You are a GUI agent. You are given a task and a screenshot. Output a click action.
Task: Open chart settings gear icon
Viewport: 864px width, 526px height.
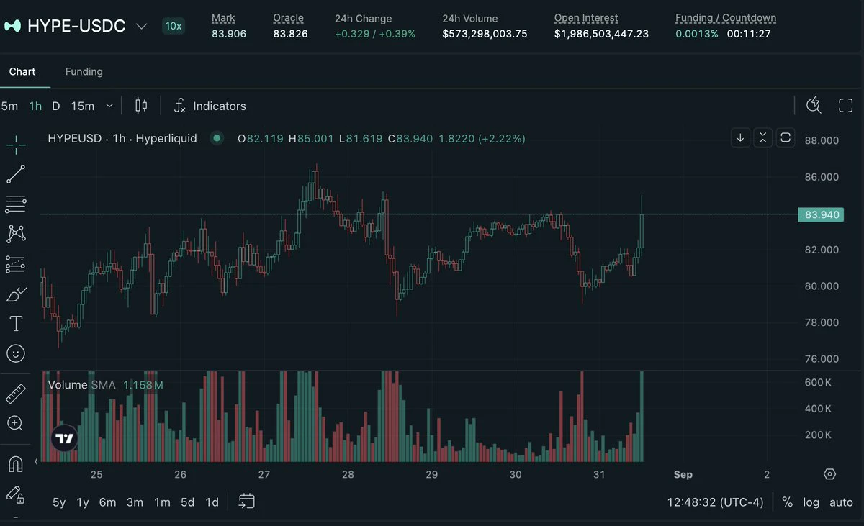(829, 474)
